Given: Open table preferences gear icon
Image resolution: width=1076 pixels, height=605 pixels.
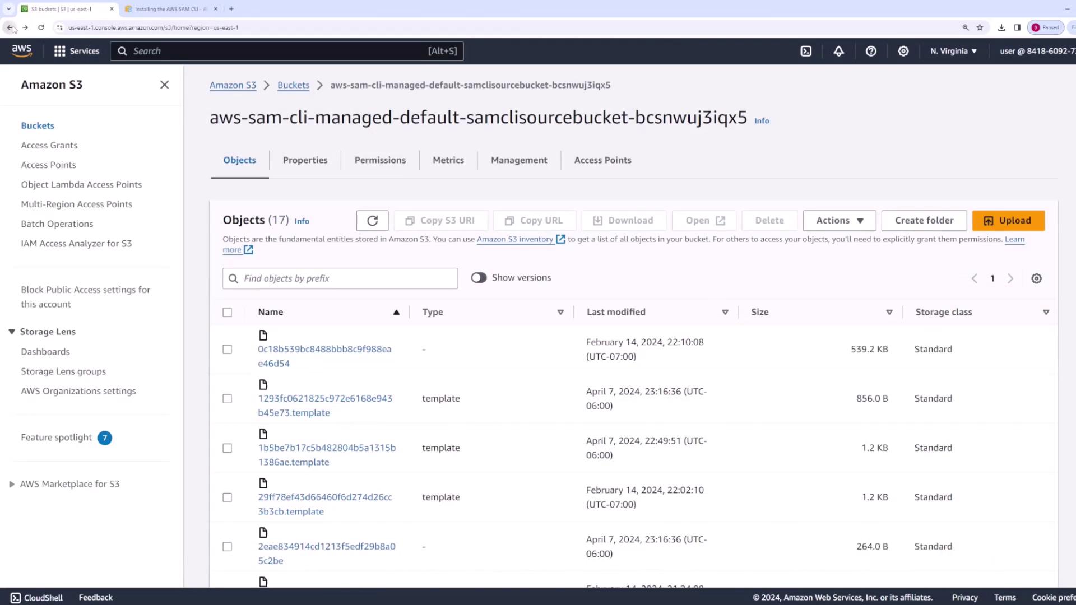Looking at the screenshot, I should (1036, 278).
